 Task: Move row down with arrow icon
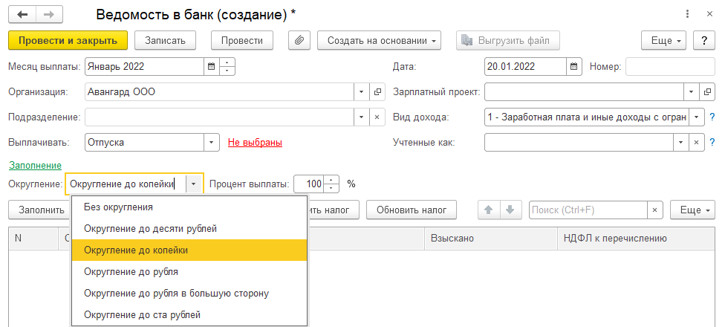coord(509,210)
